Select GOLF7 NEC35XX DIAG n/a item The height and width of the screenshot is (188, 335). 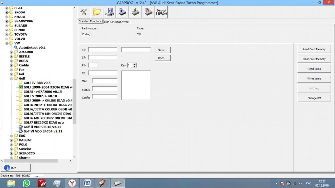click(x=44, y=122)
